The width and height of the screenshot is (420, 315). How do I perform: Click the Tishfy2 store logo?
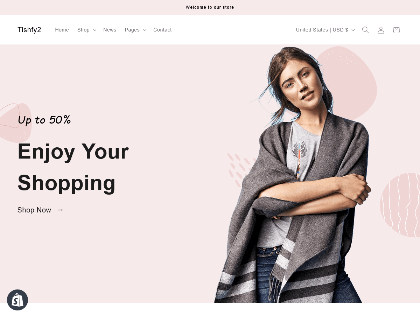tap(29, 30)
